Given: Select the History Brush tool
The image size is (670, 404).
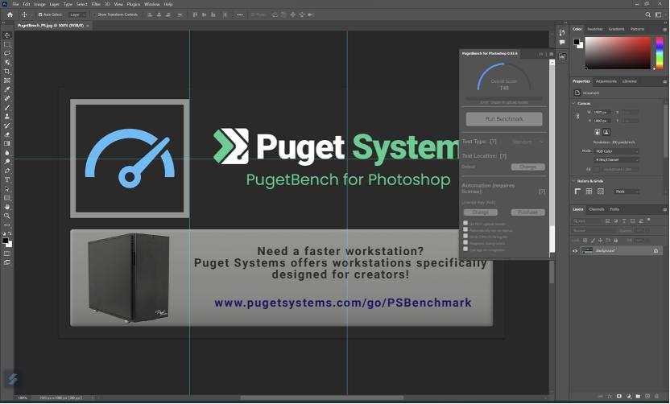Looking at the screenshot, I should pyautogui.click(x=6, y=126).
